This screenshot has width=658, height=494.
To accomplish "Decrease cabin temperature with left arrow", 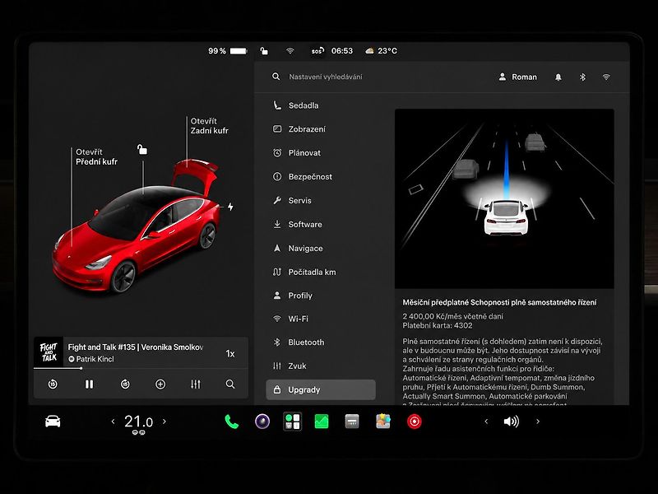I will coord(113,421).
